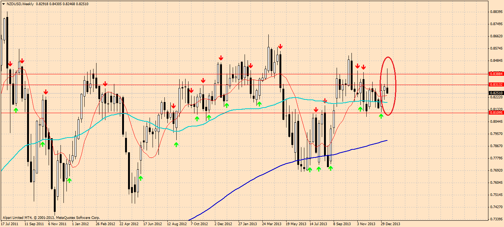The image size is (504, 227).
Task: Click the 0.74270 price scale label
Action: (x=496, y=207)
